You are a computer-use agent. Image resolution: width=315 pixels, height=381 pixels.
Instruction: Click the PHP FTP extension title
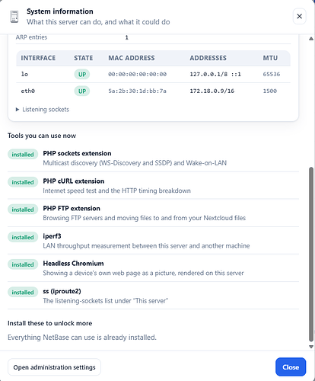point(72,208)
